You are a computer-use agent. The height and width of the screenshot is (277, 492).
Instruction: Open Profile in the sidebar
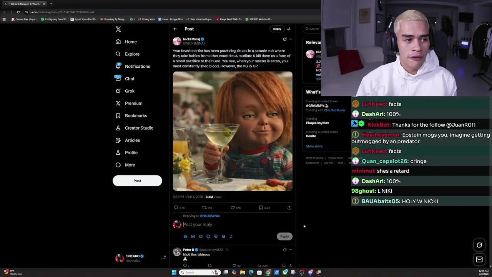(x=127, y=152)
